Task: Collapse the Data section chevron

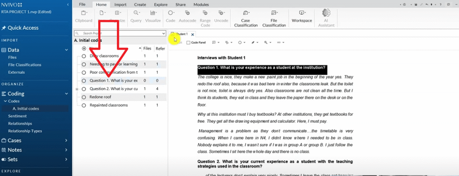Action: (66, 50)
